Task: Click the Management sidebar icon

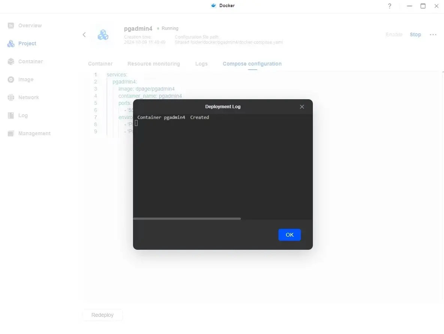Action: point(11,134)
